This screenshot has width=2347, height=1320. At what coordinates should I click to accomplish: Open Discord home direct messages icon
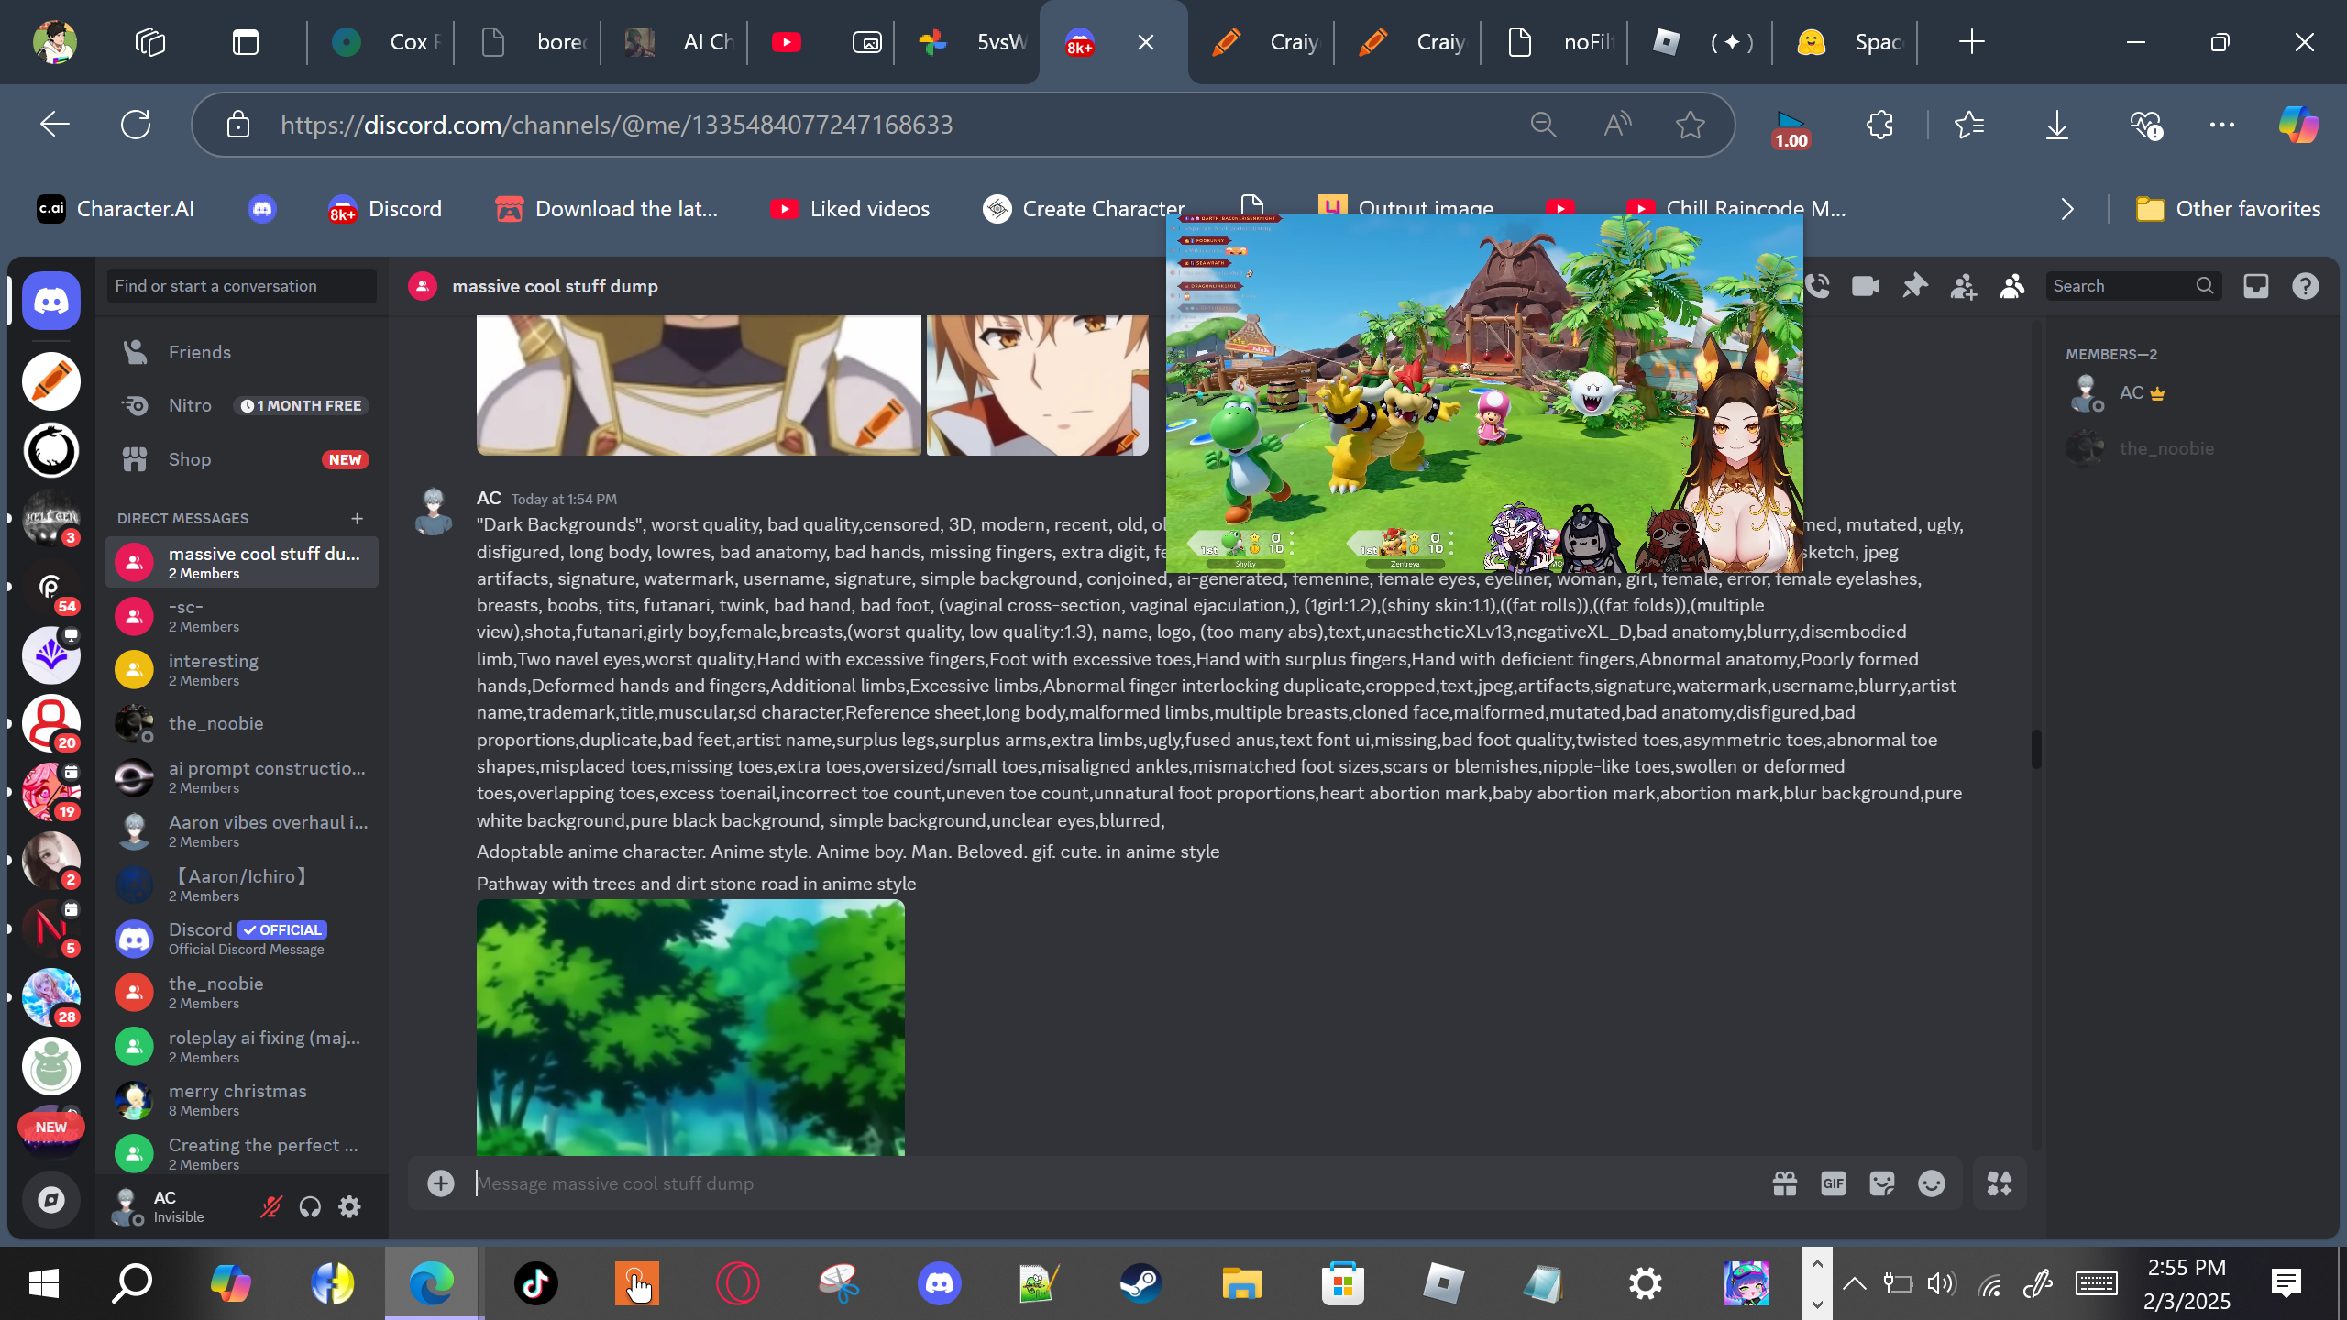pos(51,301)
